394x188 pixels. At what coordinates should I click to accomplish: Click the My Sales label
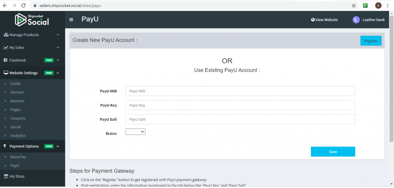click(17, 47)
